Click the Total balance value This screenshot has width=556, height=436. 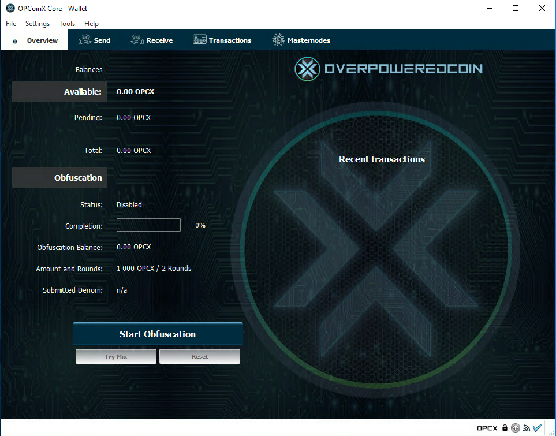pos(134,150)
